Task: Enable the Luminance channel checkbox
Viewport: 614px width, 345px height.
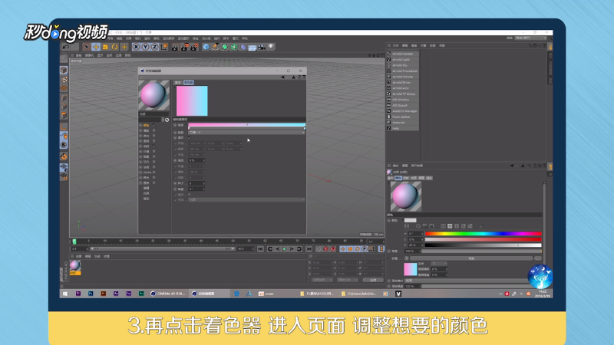Action: pyautogui.click(x=154, y=136)
